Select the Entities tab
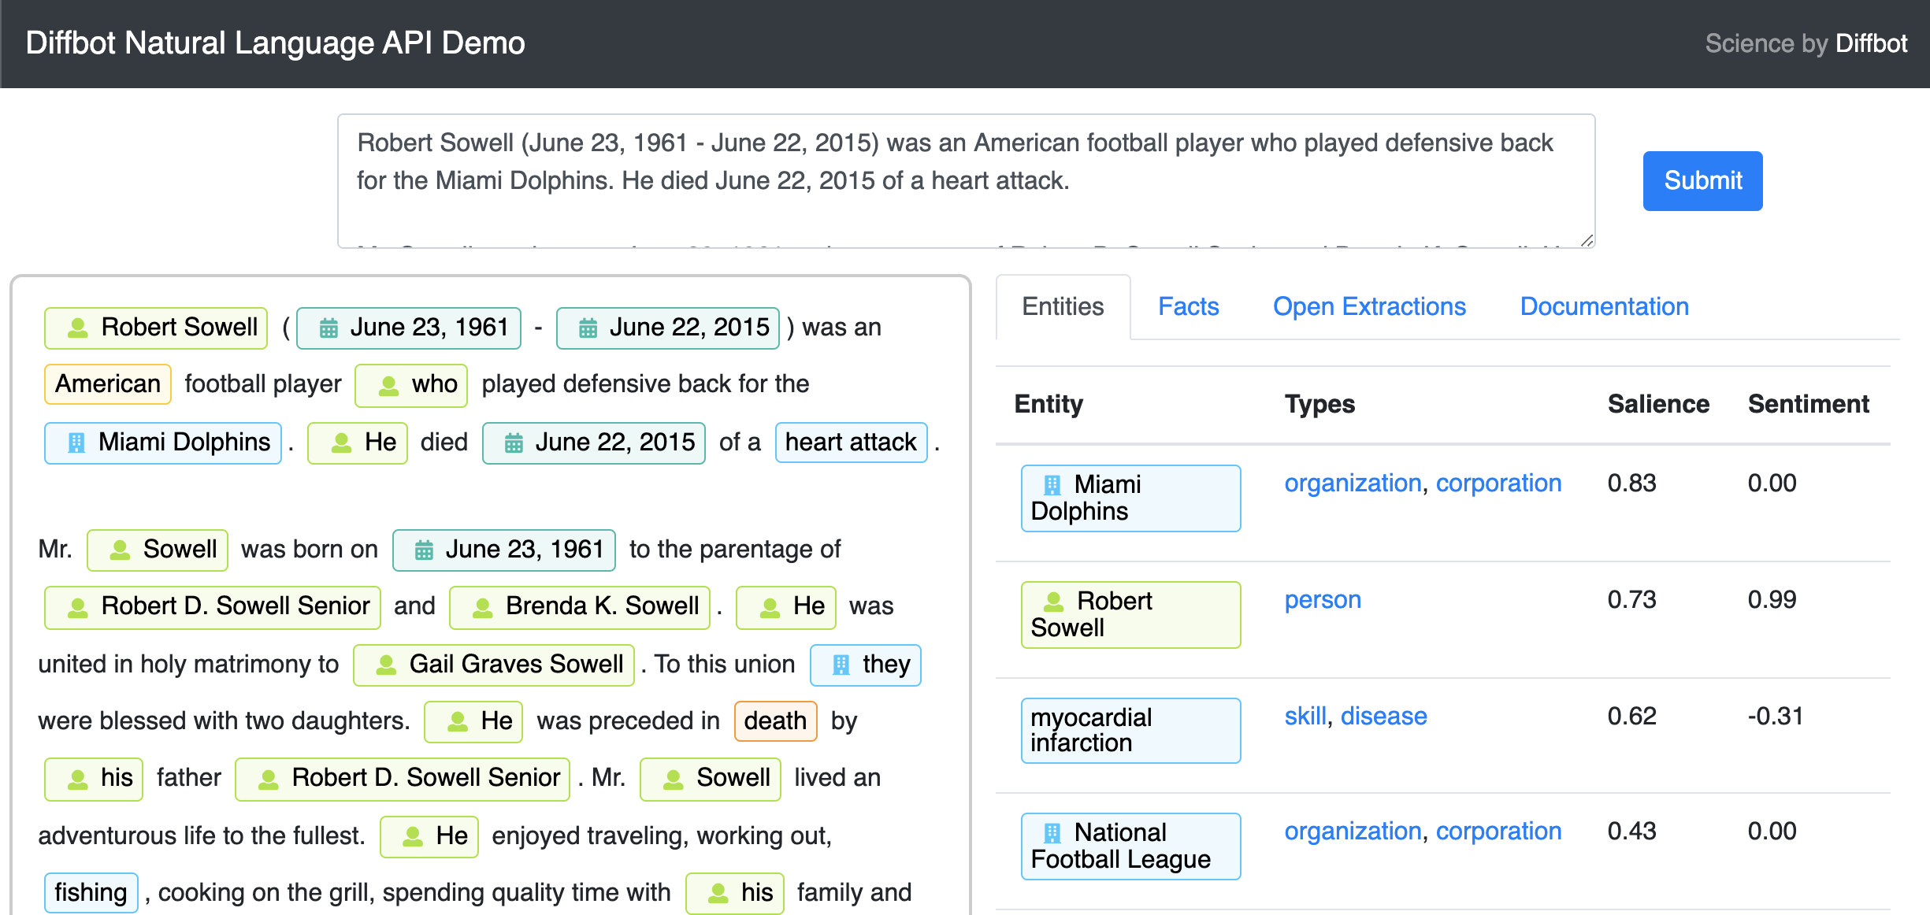 [1063, 306]
